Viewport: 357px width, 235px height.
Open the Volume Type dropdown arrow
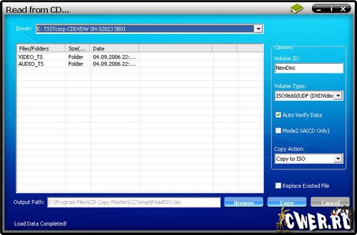(339, 96)
